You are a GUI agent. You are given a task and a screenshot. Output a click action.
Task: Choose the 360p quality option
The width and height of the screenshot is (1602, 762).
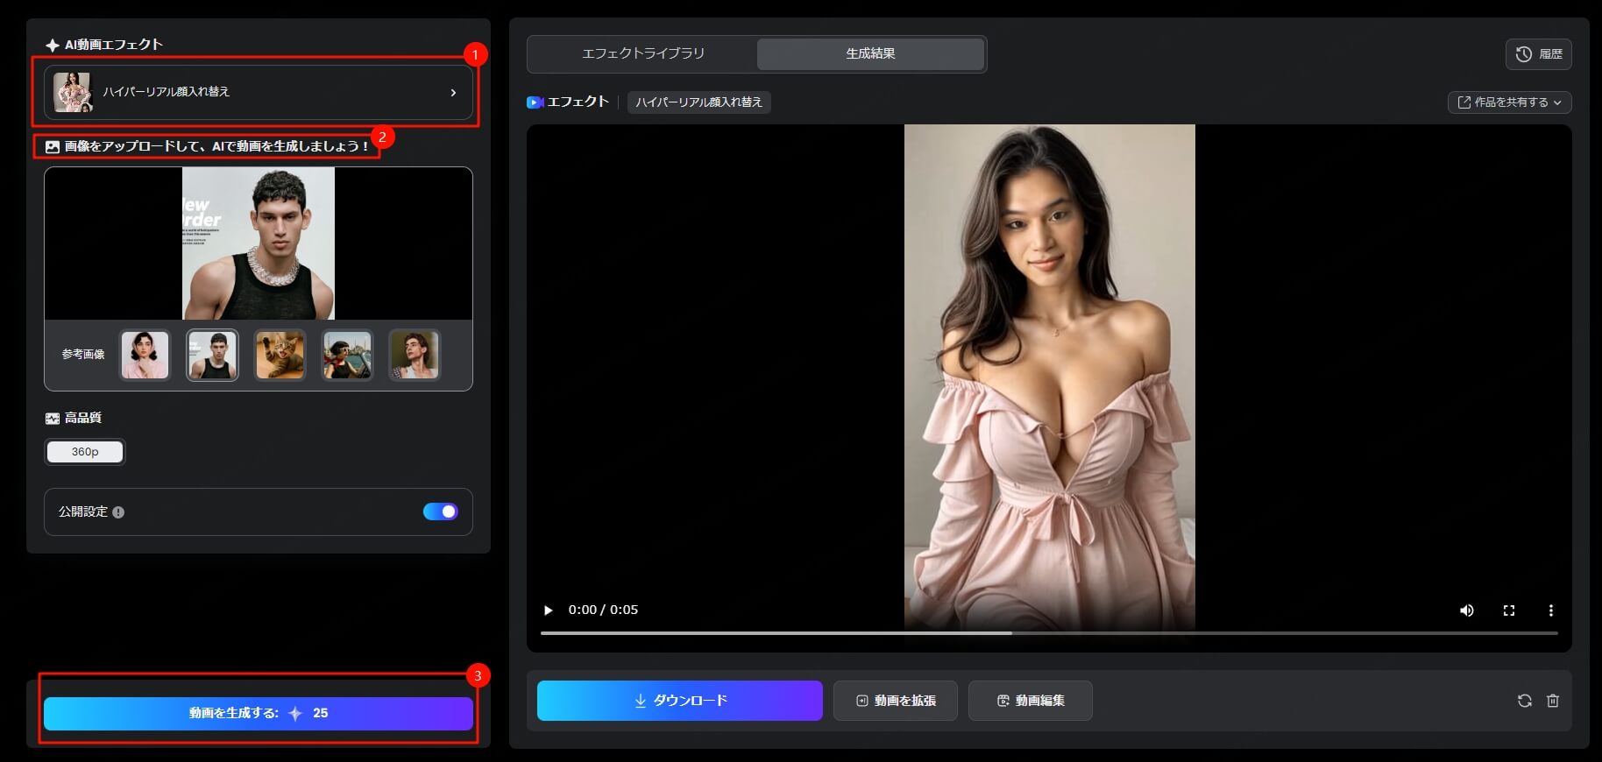point(85,452)
